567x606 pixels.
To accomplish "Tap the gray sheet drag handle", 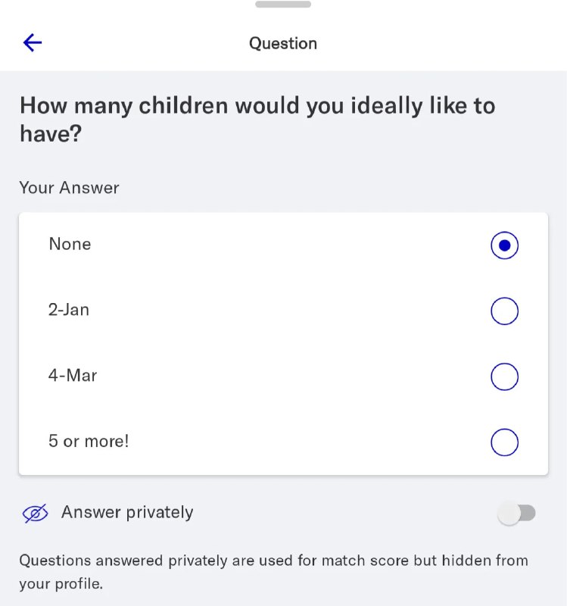I will pos(283,5).
